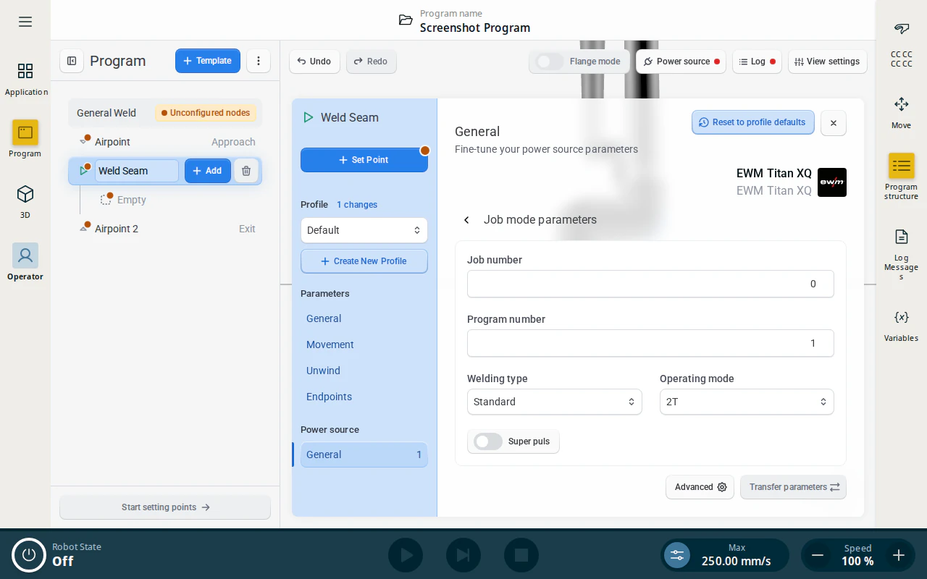Click Create New Profile
Screen dimensions: 927x579
point(364,261)
